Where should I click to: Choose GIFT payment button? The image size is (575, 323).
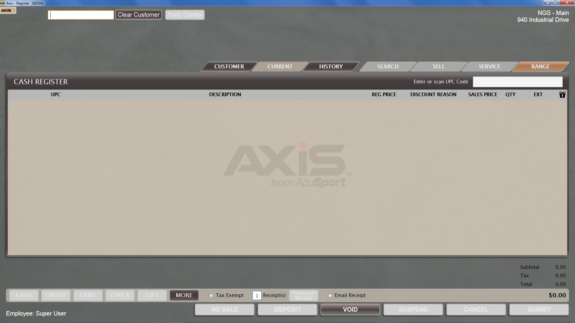point(152,295)
